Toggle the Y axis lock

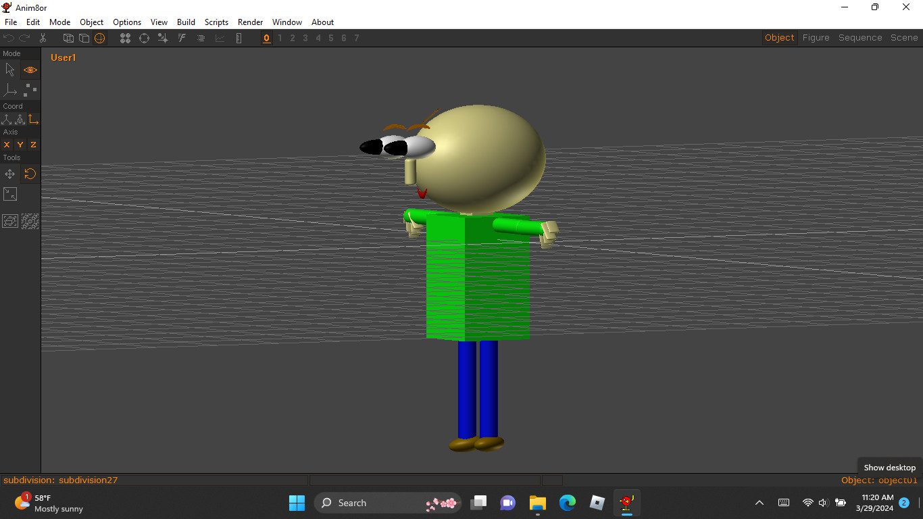20,144
